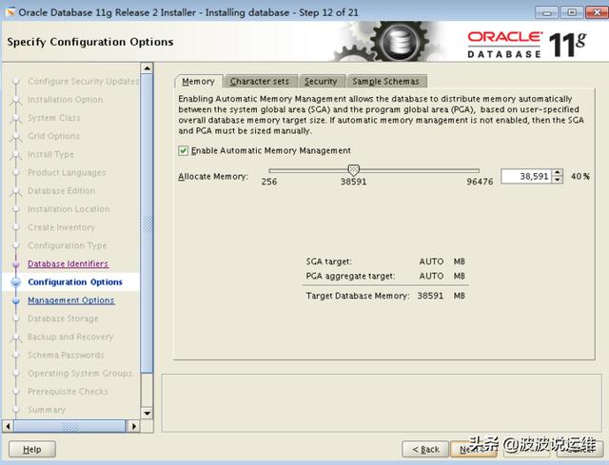Toggle Enable Automatic Memory Management checkbox

[183, 150]
